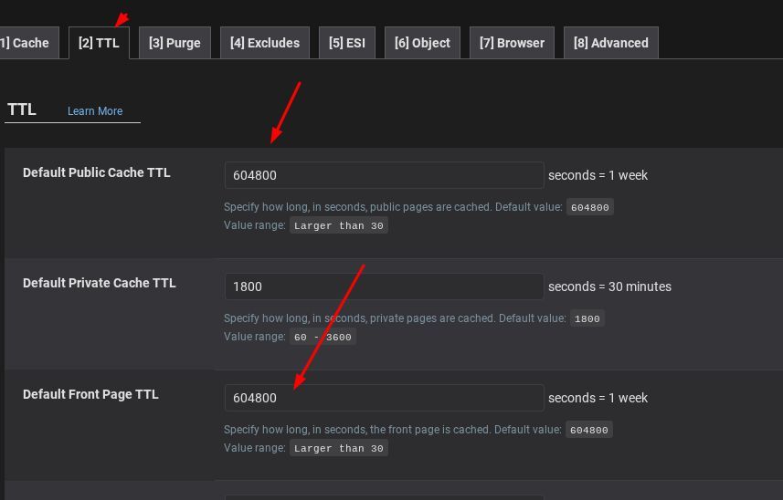Image resolution: width=783 pixels, height=500 pixels.
Task: Click 'Larger than 30' under Front Page TTL
Action: [338, 448]
